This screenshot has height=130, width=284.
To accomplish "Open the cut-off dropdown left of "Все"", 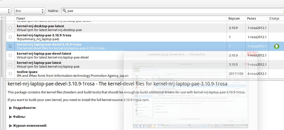I will pyautogui.click(x=5, y=11).
